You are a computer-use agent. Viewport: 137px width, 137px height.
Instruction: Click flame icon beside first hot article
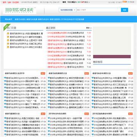8,33
